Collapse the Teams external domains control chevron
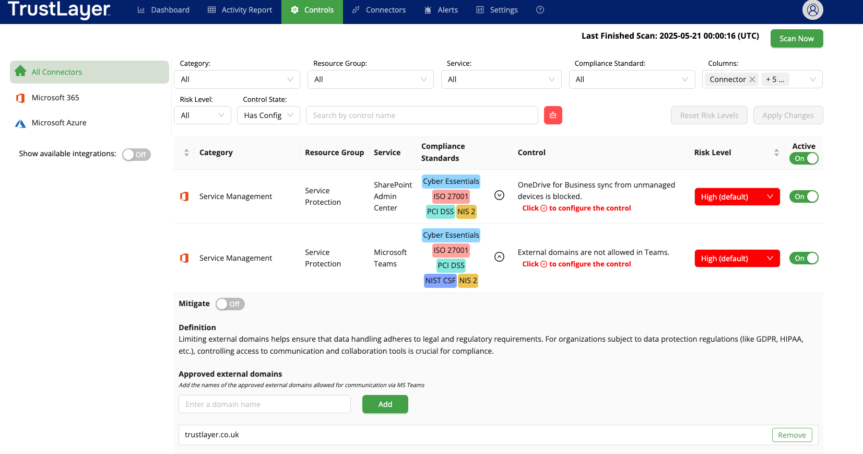The width and height of the screenshot is (863, 454). click(499, 257)
